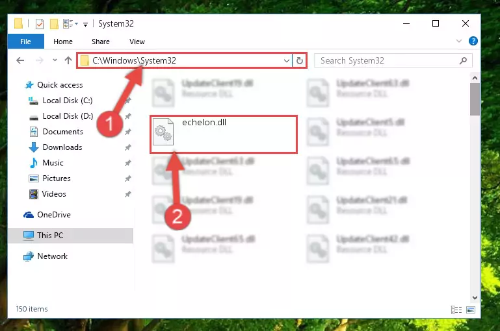Select OneDrive in the navigation pane
This screenshot has height=331, width=500.
[54, 215]
